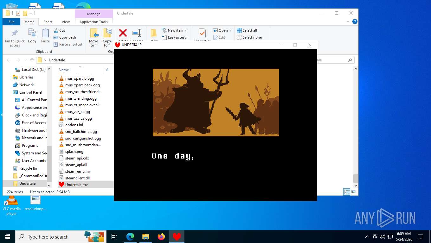Image resolution: width=431 pixels, height=243 pixels.
Task: Open Microsoft Edge from taskbar
Action: tap(130, 237)
